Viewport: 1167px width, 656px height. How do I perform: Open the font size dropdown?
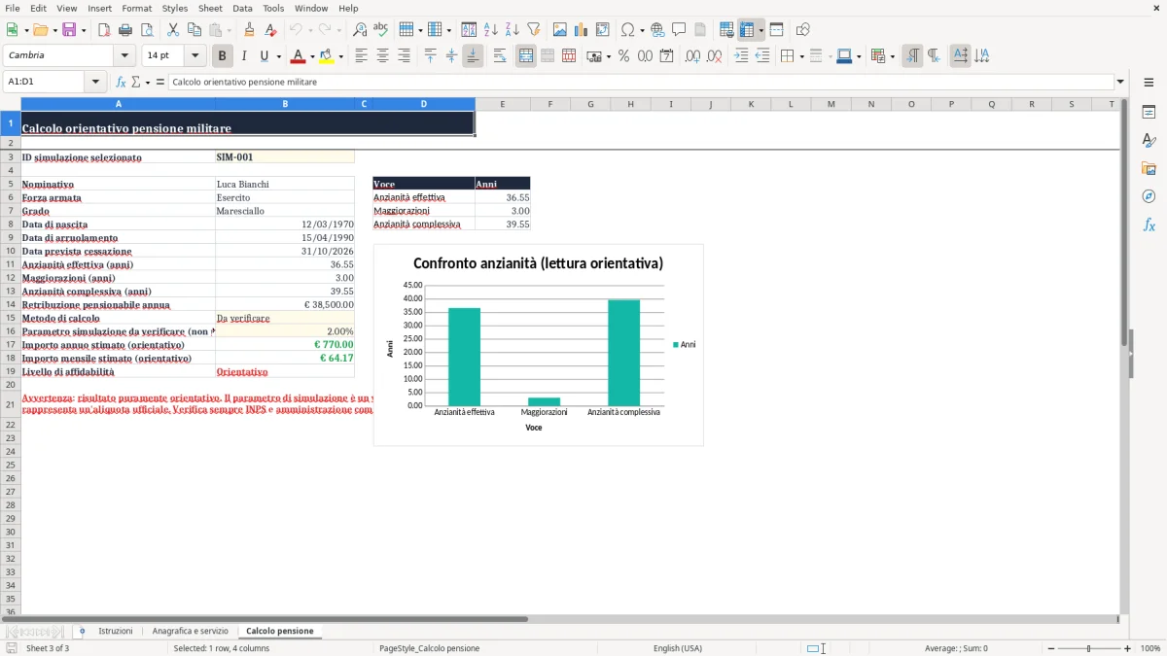[x=195, y=56]
